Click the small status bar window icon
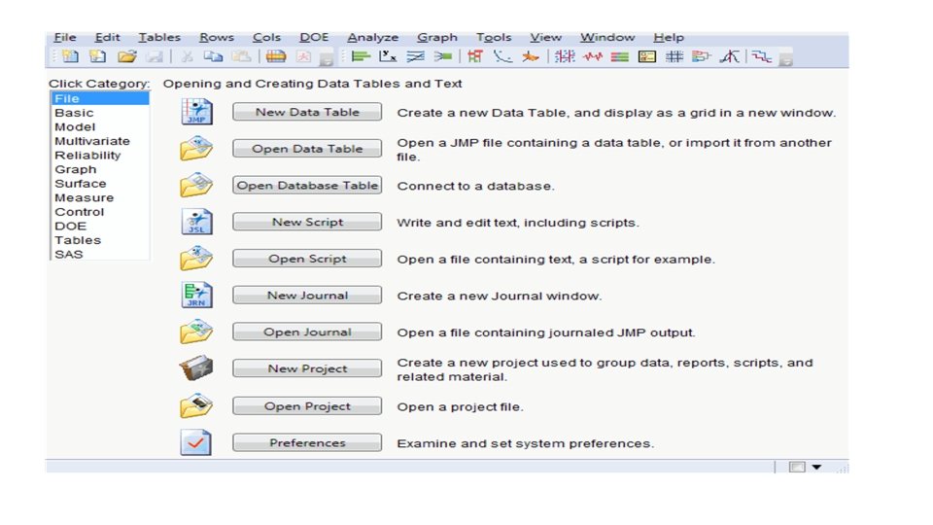Viewport: 933px width, 525px height. tap(797, 468)
